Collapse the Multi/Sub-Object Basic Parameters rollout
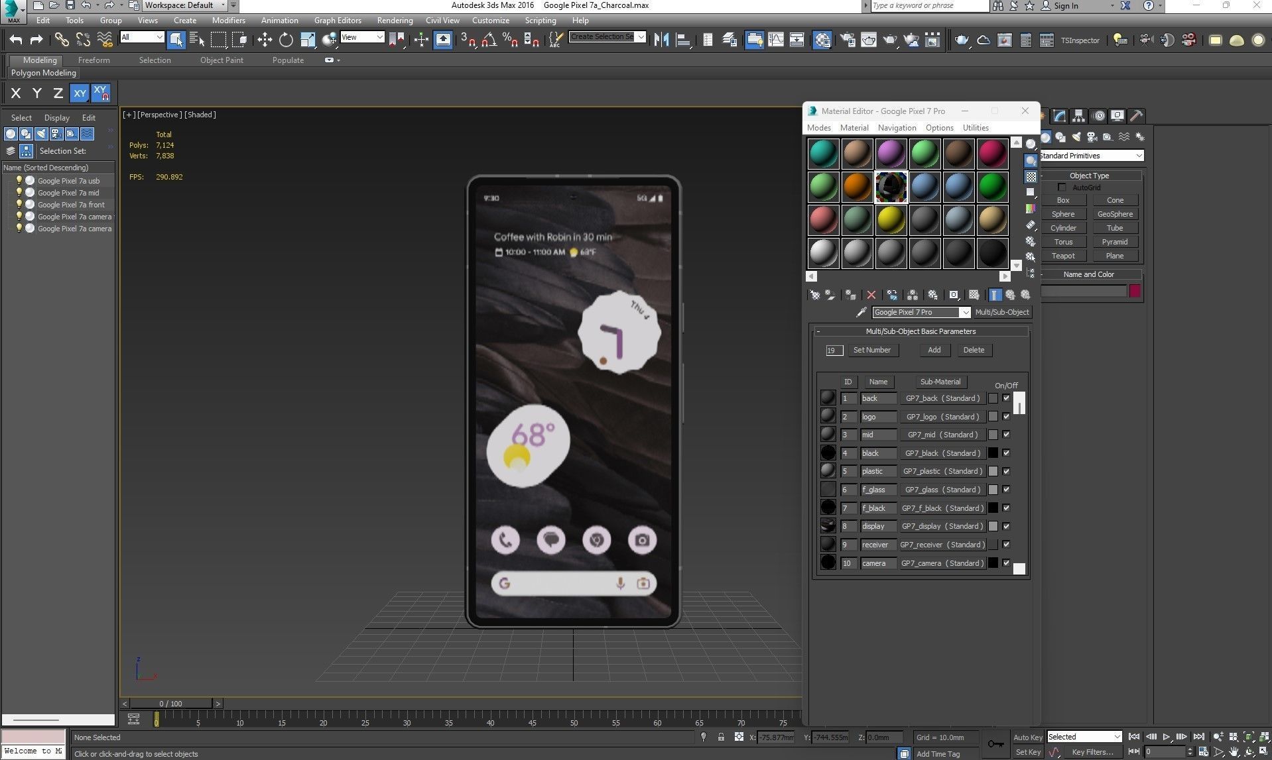This screenshot has height=760, width=1272. [x=921, y=331]
